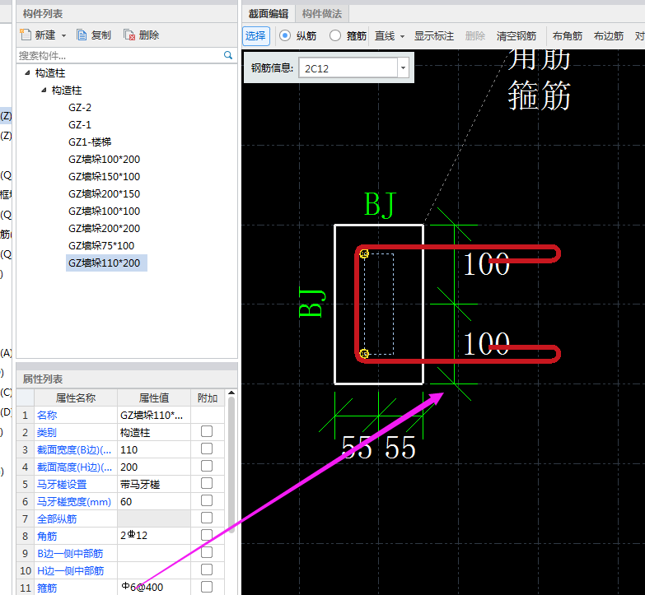Select GZ1-楼梯 component

point(90,142)
